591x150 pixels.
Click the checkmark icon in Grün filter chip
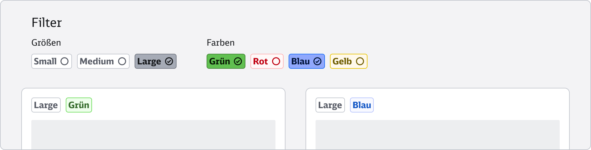pos(238,61)
